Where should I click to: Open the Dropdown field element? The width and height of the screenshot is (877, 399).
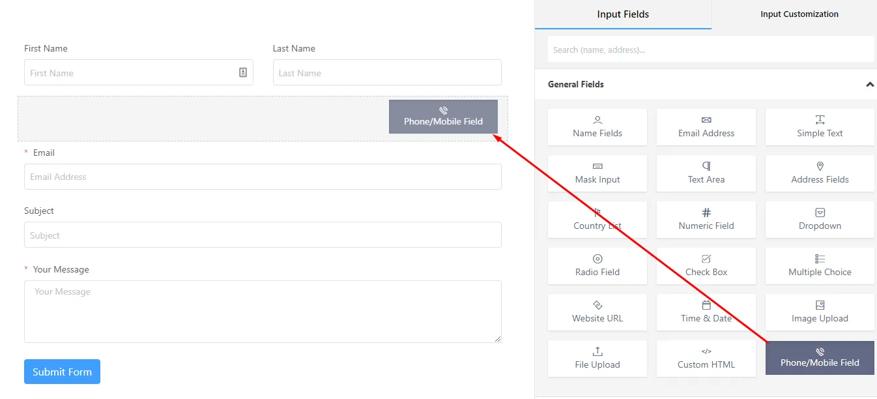click(819, 220)
